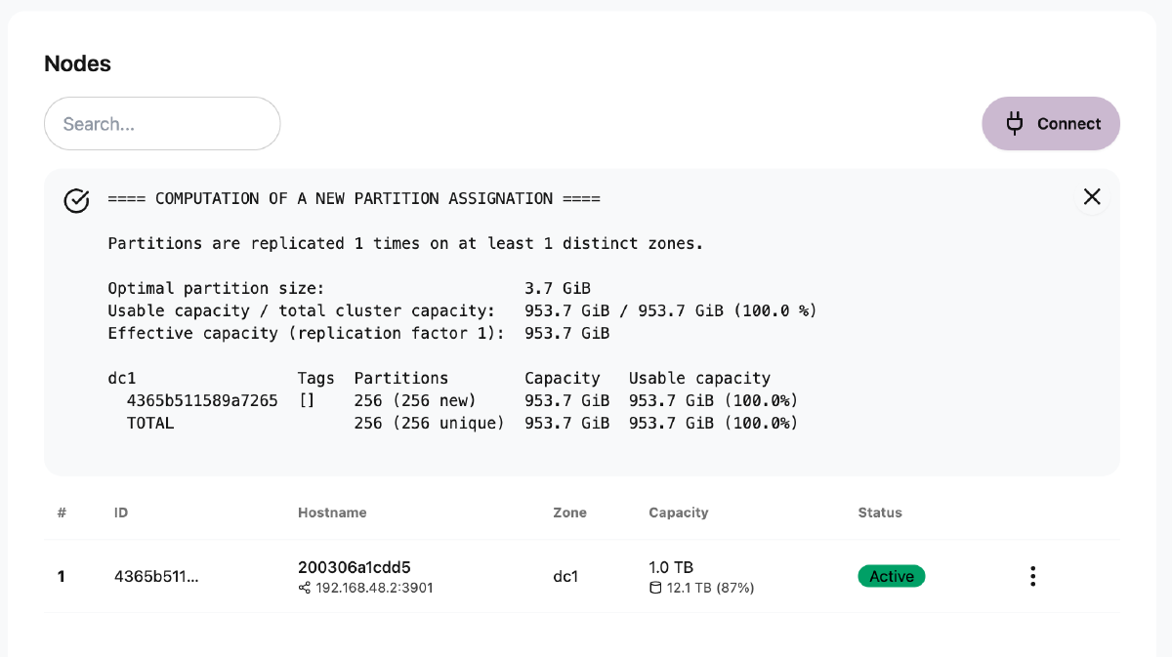Click the 256 (256 new) partitions value
1172x657 pixels.
pos(415,401)
